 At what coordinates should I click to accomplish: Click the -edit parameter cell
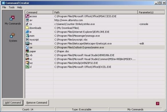(x=141, y=44)
